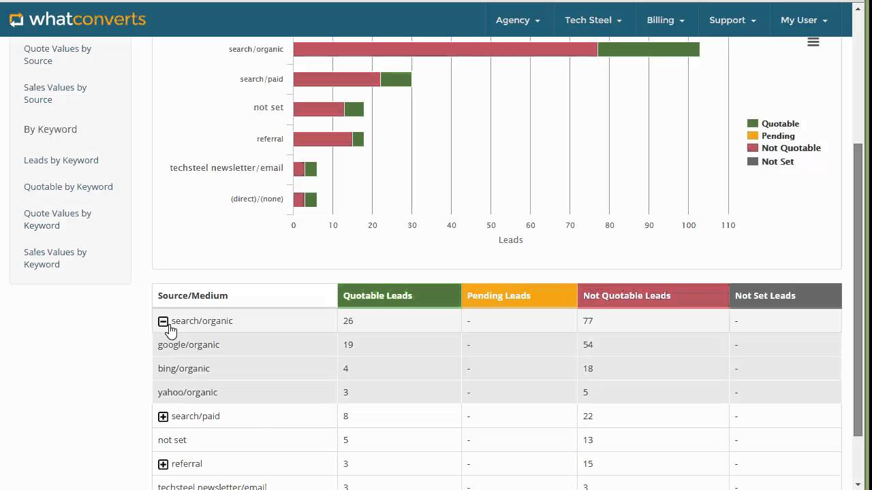Open the chart hamburger export menu
The width and height of the screenshot is (872, 490).
(x=813, y=42)
